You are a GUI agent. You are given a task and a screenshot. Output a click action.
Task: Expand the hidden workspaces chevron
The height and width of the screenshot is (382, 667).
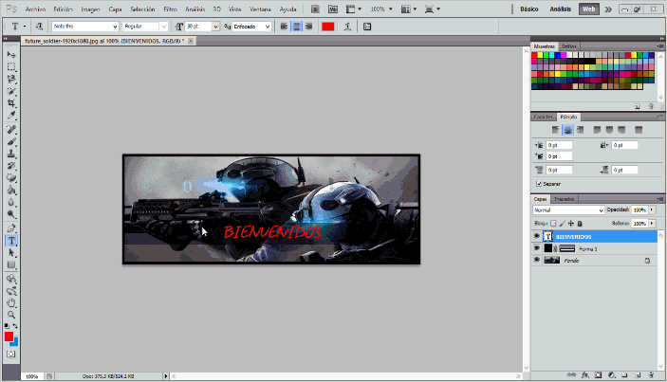pyautogui.click(x=608, y=9)
